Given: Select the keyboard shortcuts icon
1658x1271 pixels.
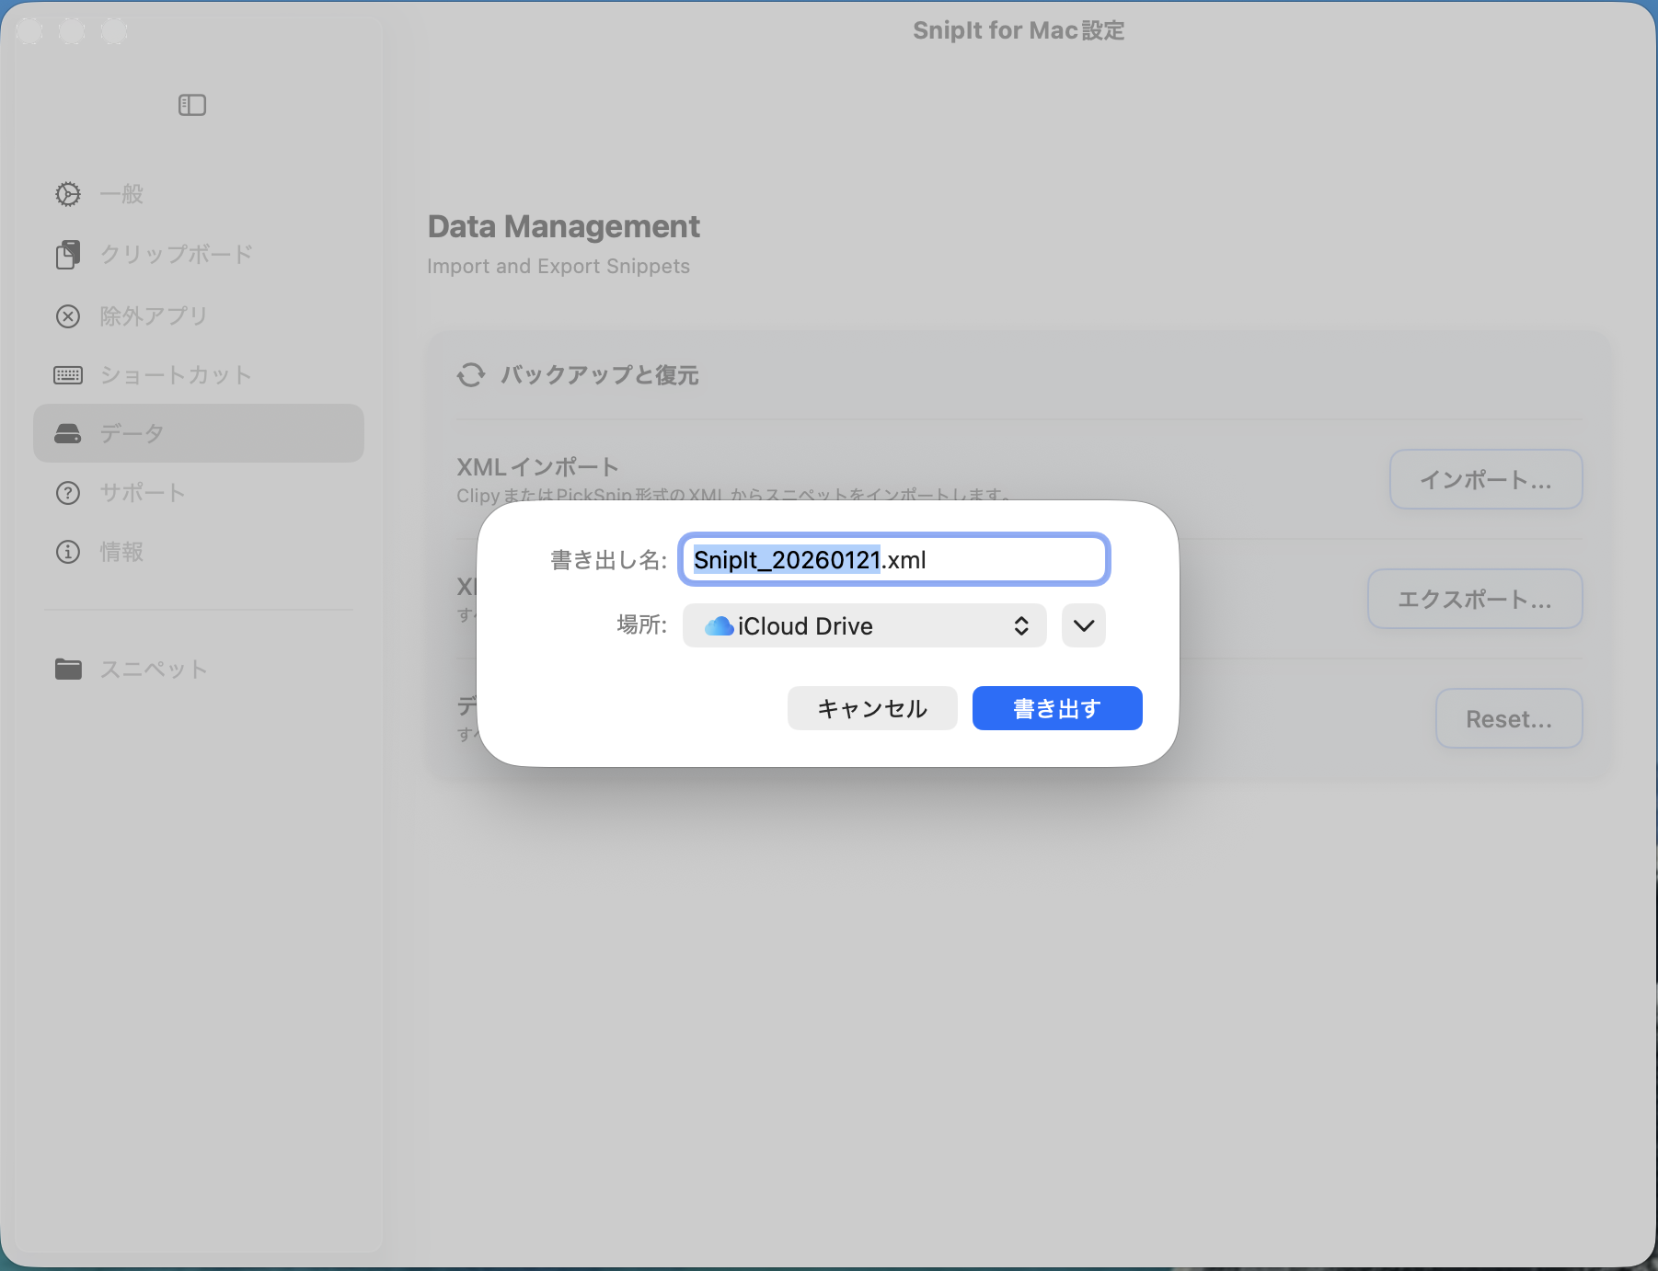Looking at the screenshot, I should [68, 374].
